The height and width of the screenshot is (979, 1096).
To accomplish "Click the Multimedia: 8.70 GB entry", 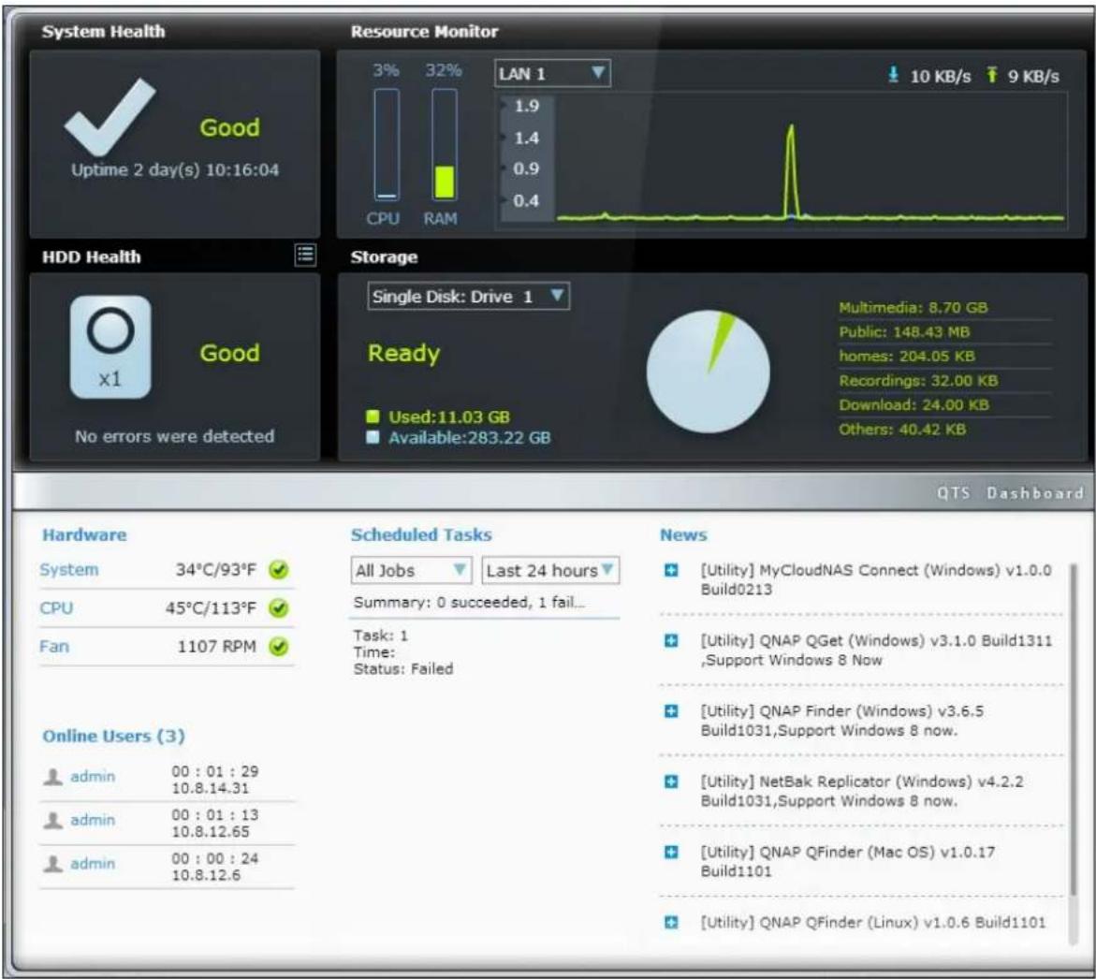I will pyautogui.click(x=913, y=308).
